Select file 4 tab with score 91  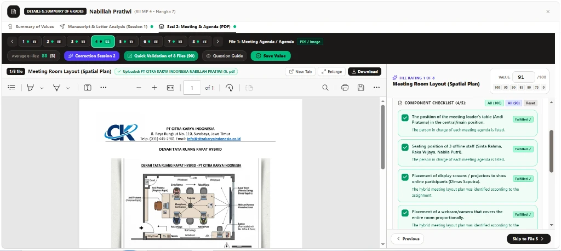point(102,42)
